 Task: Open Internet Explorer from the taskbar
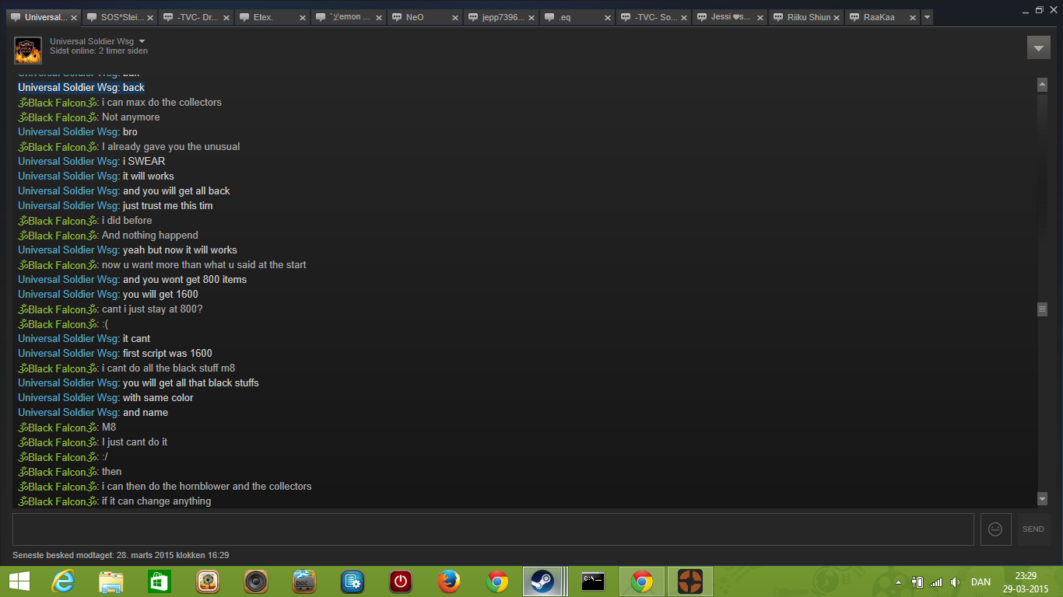click(63, 581)
